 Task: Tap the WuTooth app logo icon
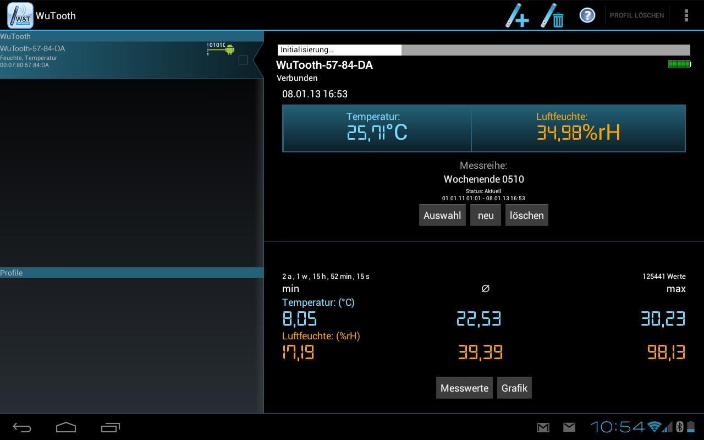point(20,15)
